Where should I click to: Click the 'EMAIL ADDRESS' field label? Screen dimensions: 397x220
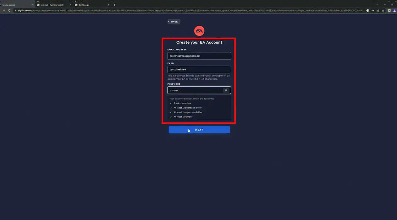177,50
